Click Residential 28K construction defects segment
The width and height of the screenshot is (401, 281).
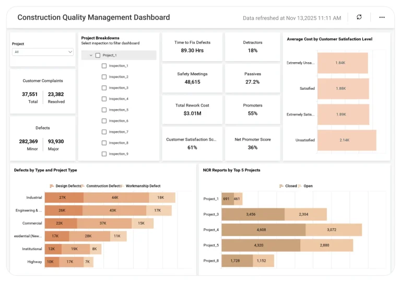(89, 236)
